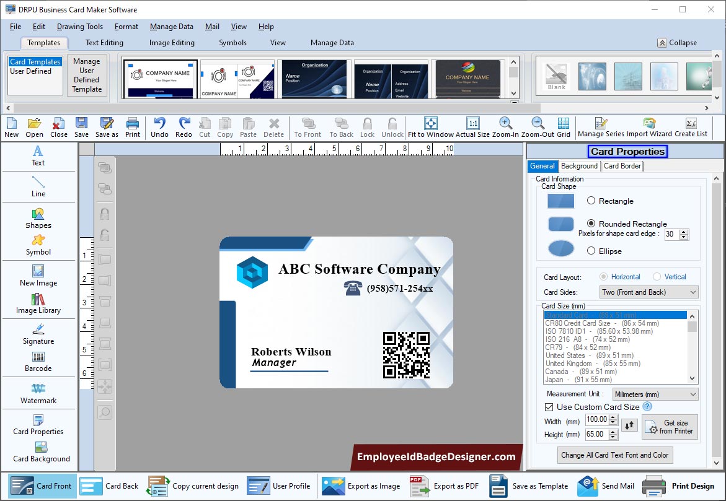The image size is (726, 501).
Task: Click the Open folder icon
Action: [34, 128]
